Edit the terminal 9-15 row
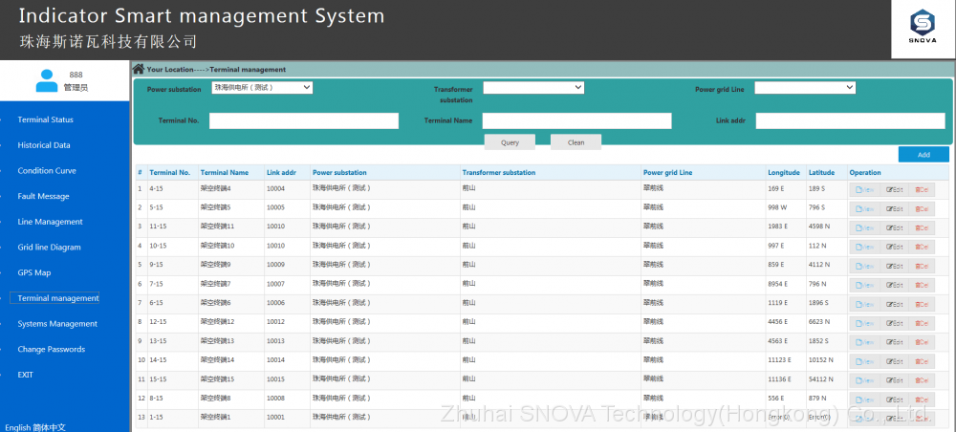Image resolution: width=956 pixels, height=432 pixels. tap(894, 265)
